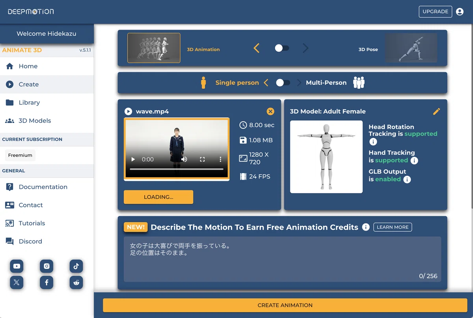The height and width of the screenshot is (318, 473).
Task: Select Create in the sidebar
Action: click(x=47, y=84)
